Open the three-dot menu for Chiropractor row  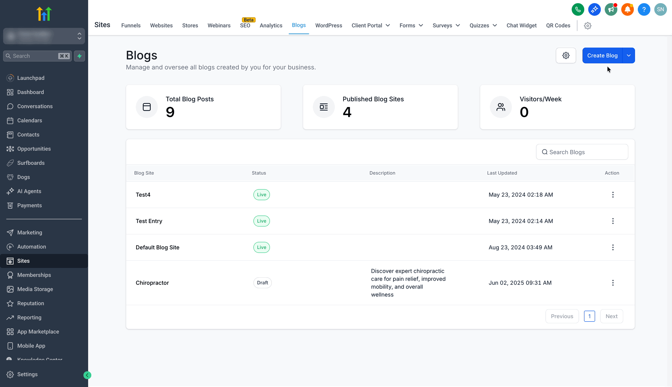coord(613,283)
